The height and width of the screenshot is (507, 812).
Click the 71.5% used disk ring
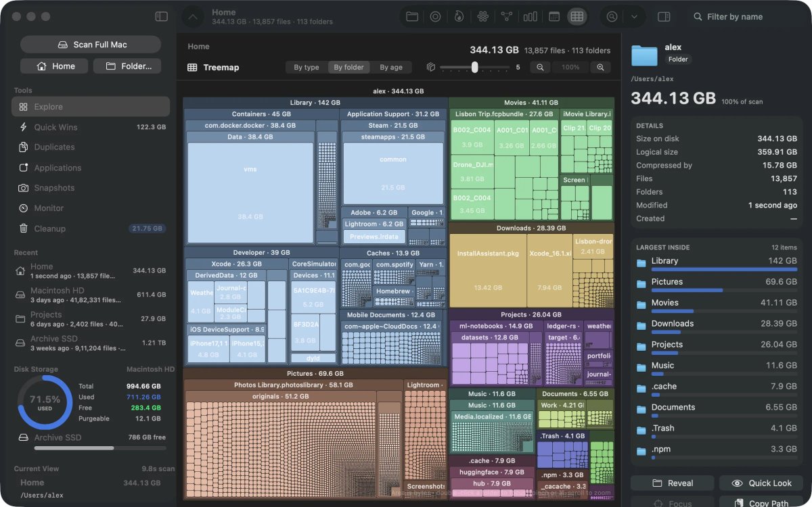coord(45,403)
